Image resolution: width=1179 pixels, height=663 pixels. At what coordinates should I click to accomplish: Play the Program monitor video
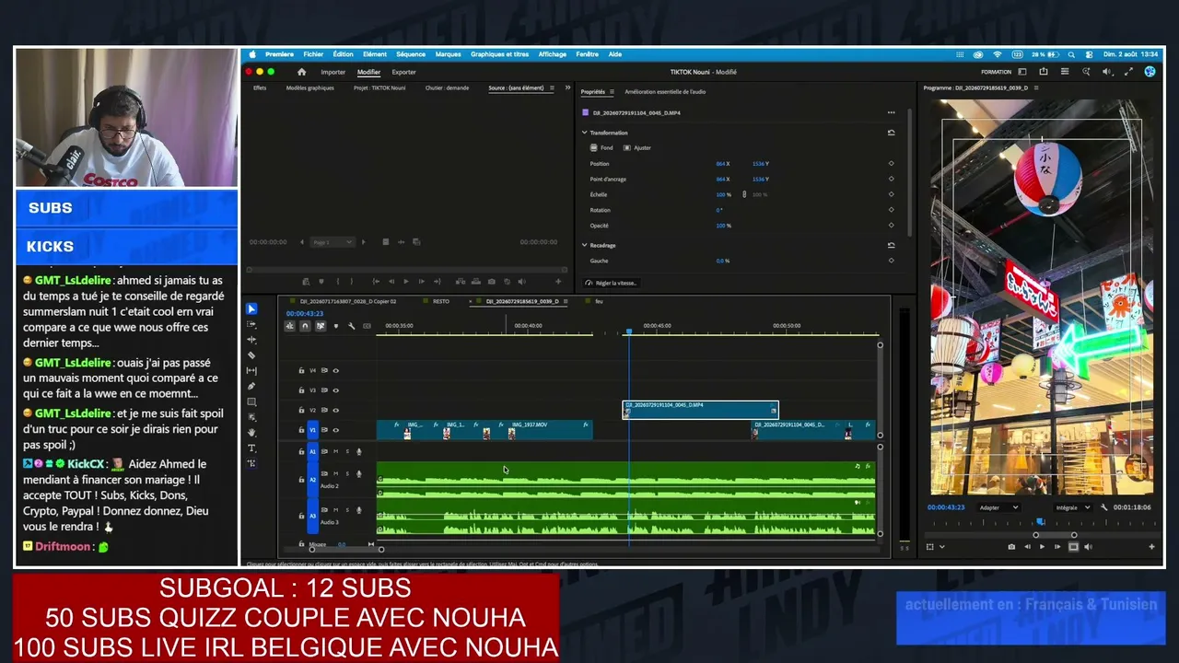tap(1042, 547)
